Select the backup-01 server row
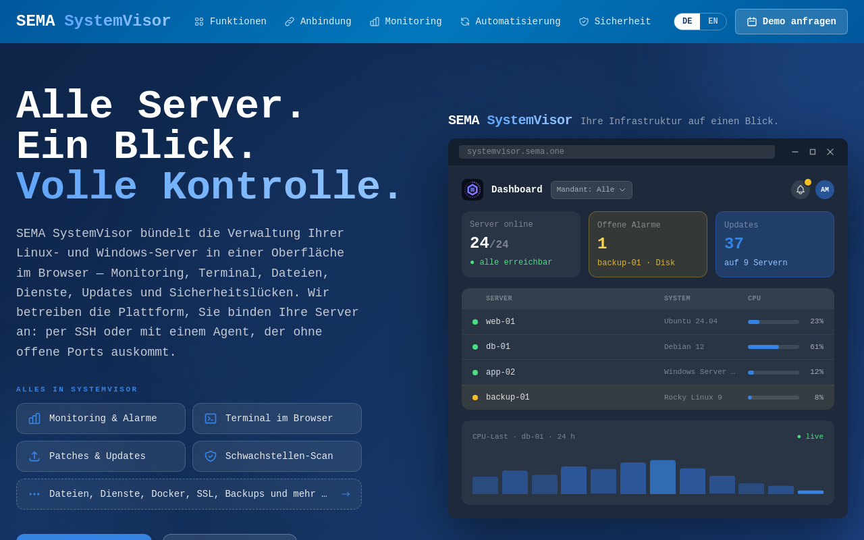 tap(648, 398)
